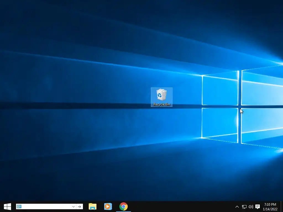Open the network status tray icon

244,207
